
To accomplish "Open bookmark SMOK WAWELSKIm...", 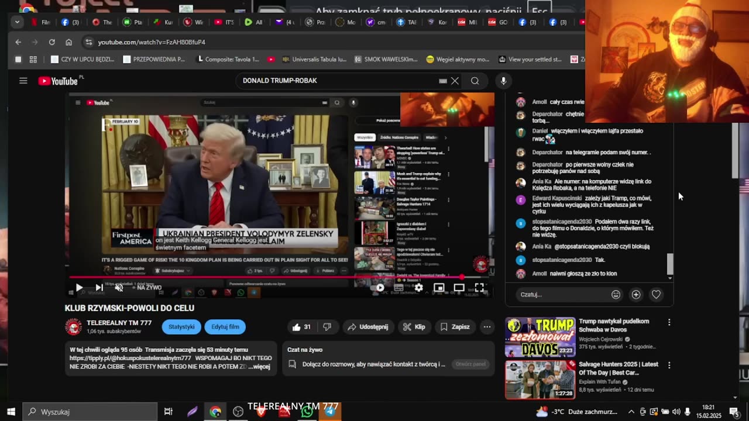I will tap(386, 59).
